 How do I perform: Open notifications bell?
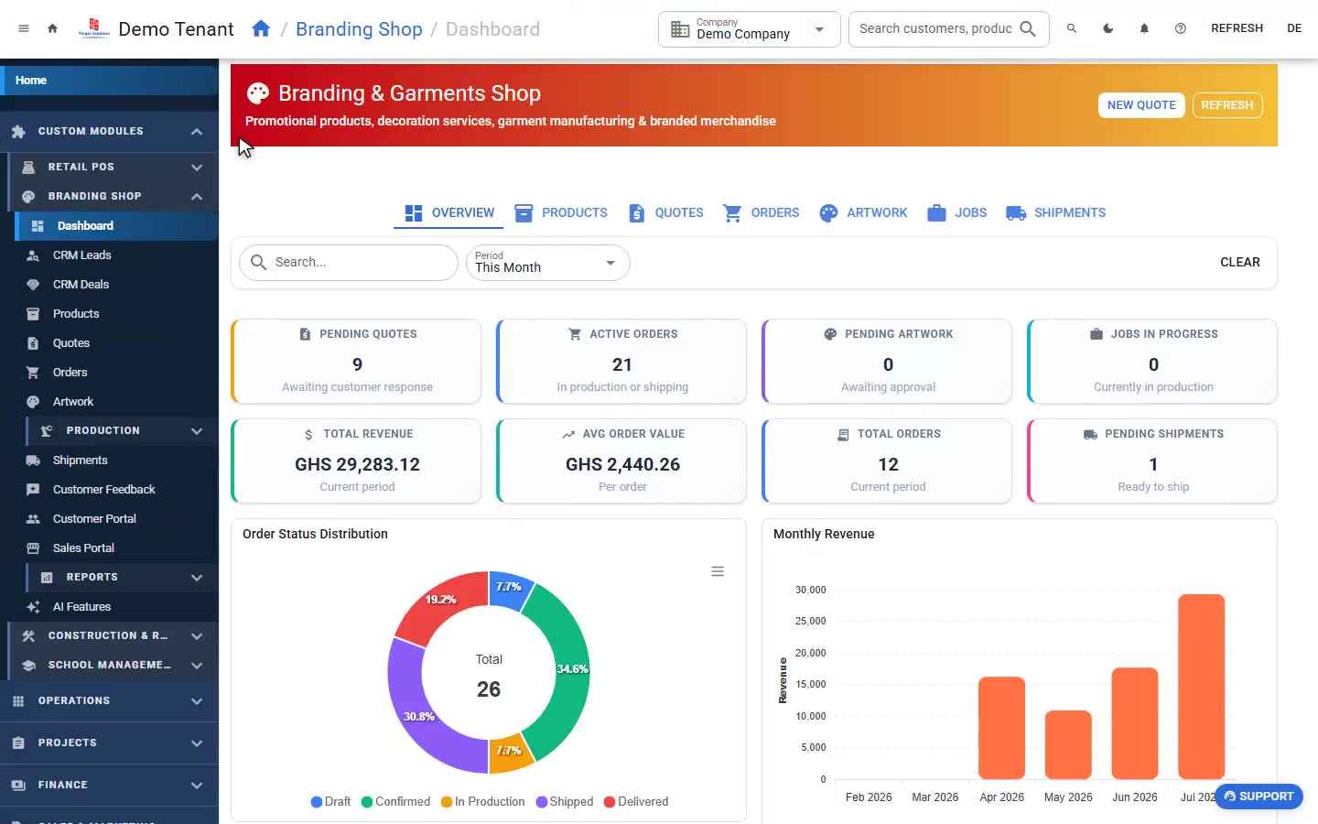point(1144,28)
